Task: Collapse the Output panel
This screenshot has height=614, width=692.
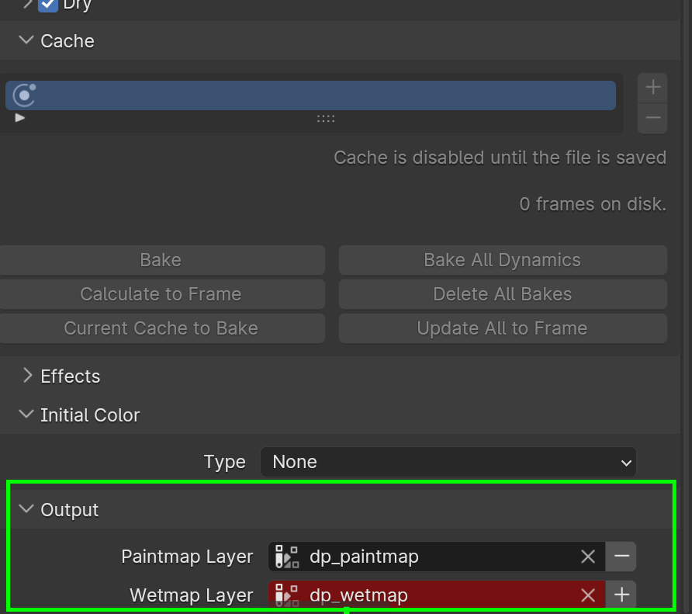Action: 26,509
